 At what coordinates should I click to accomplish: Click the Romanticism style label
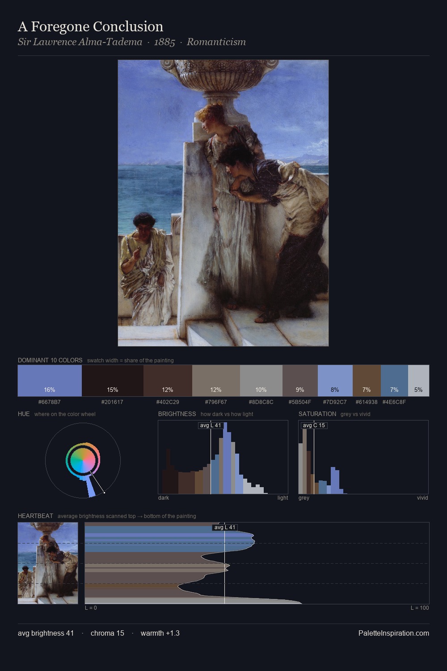(216, 42)
